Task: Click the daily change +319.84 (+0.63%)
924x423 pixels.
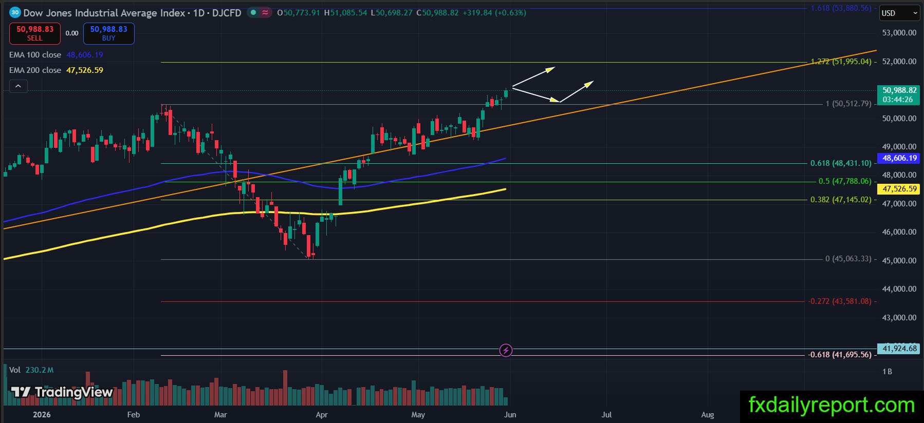Action: tap(494, 13)
